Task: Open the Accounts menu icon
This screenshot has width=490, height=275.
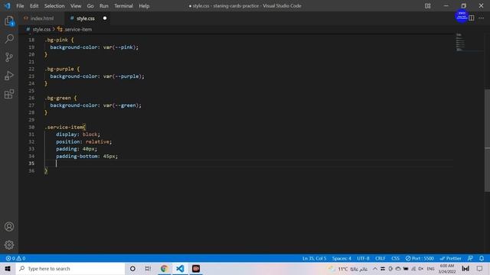Action: tap(9, 226)
